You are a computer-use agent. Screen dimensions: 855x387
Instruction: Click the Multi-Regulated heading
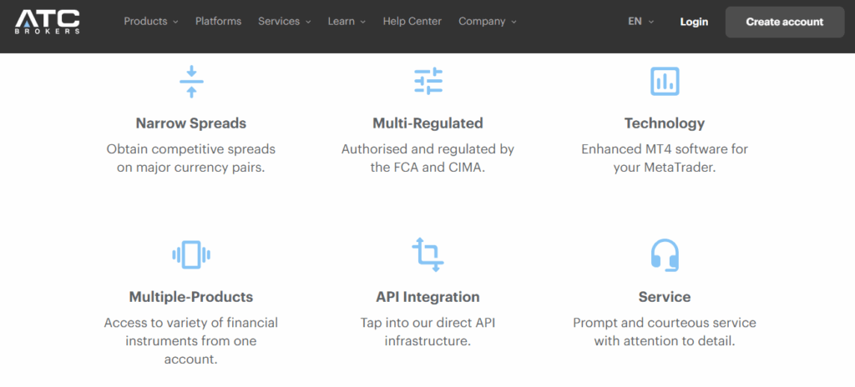point(427,123)
